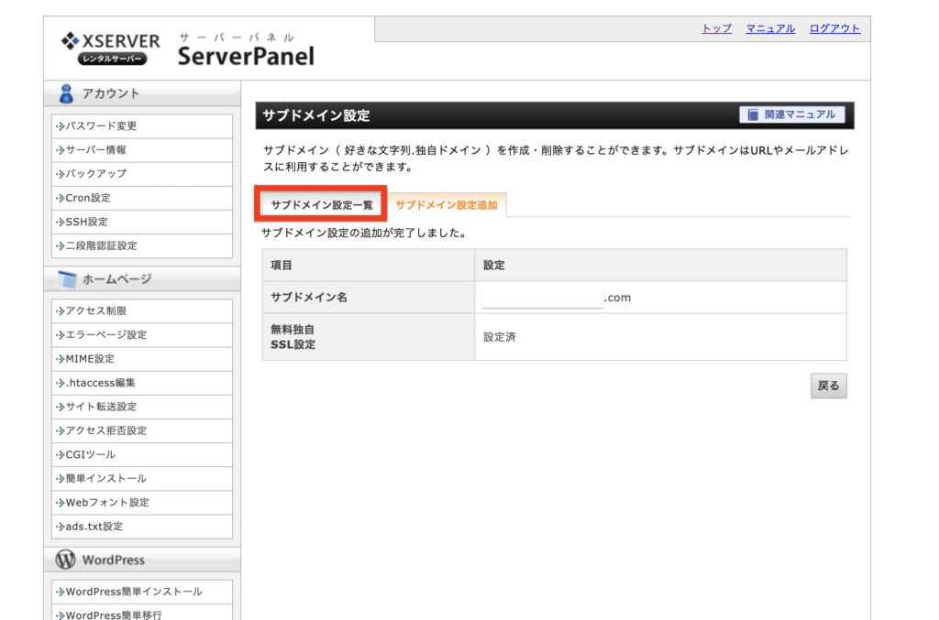Image resolution: width=939 pixels, height=620 pixels.
Task: Open ads.txt設定 in the sidebar
Action: 142,527
